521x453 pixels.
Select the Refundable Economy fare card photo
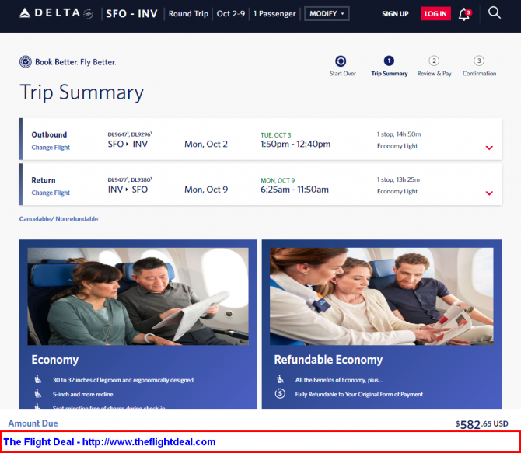[382, 296]
